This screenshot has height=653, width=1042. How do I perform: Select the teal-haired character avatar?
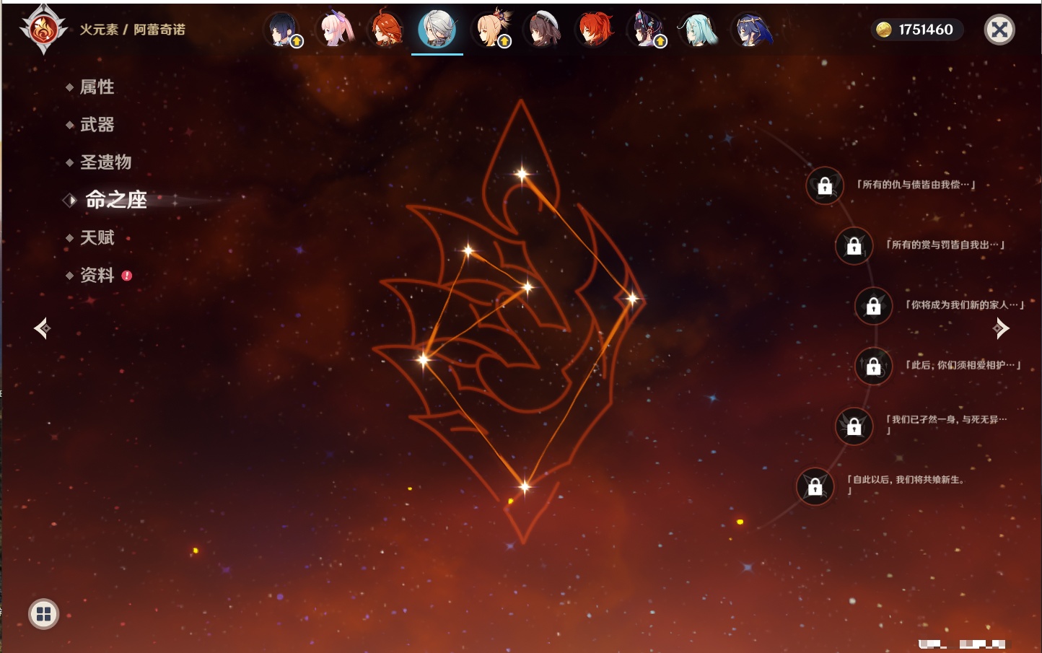pos(698,30)
